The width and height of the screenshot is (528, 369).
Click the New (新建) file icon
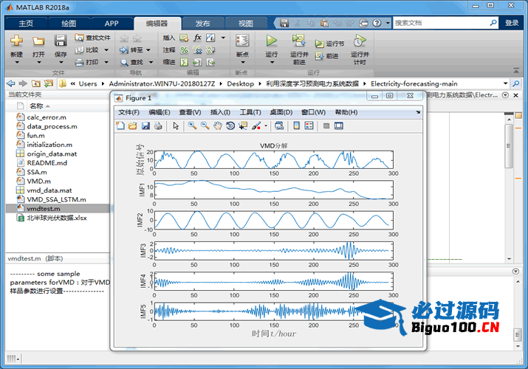(x=16, y=41)
